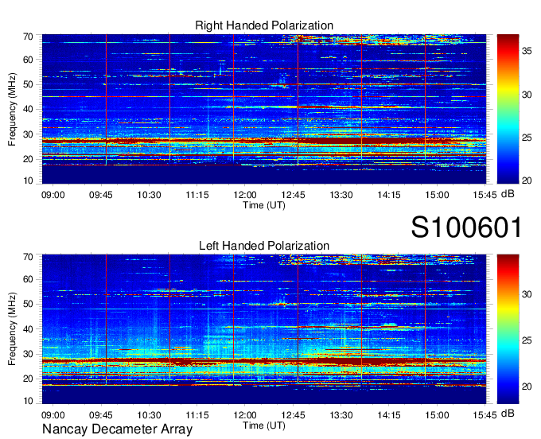This screenshot has width=541, height=439.
Task: Click 09:00 time tick on Left Handed plot
Action: click(x=53, y=415)
